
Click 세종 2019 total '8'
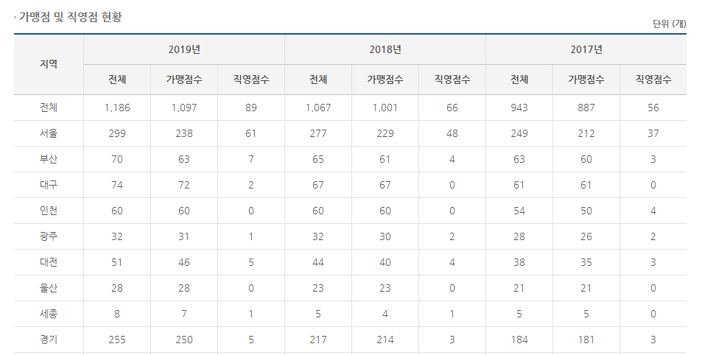tap(117, 314)
